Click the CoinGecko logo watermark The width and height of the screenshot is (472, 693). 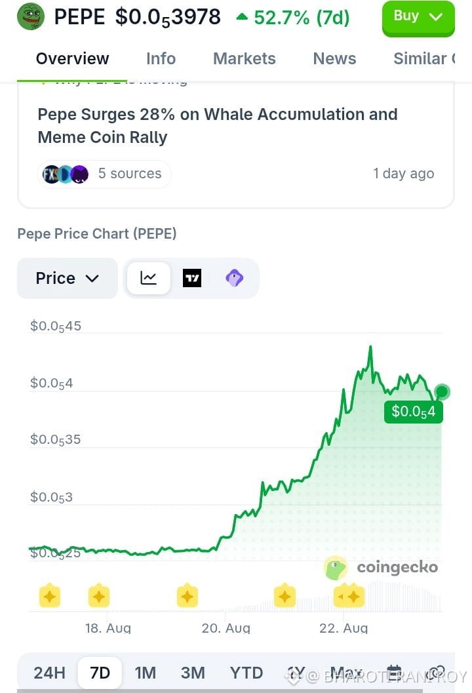[381, 568]
